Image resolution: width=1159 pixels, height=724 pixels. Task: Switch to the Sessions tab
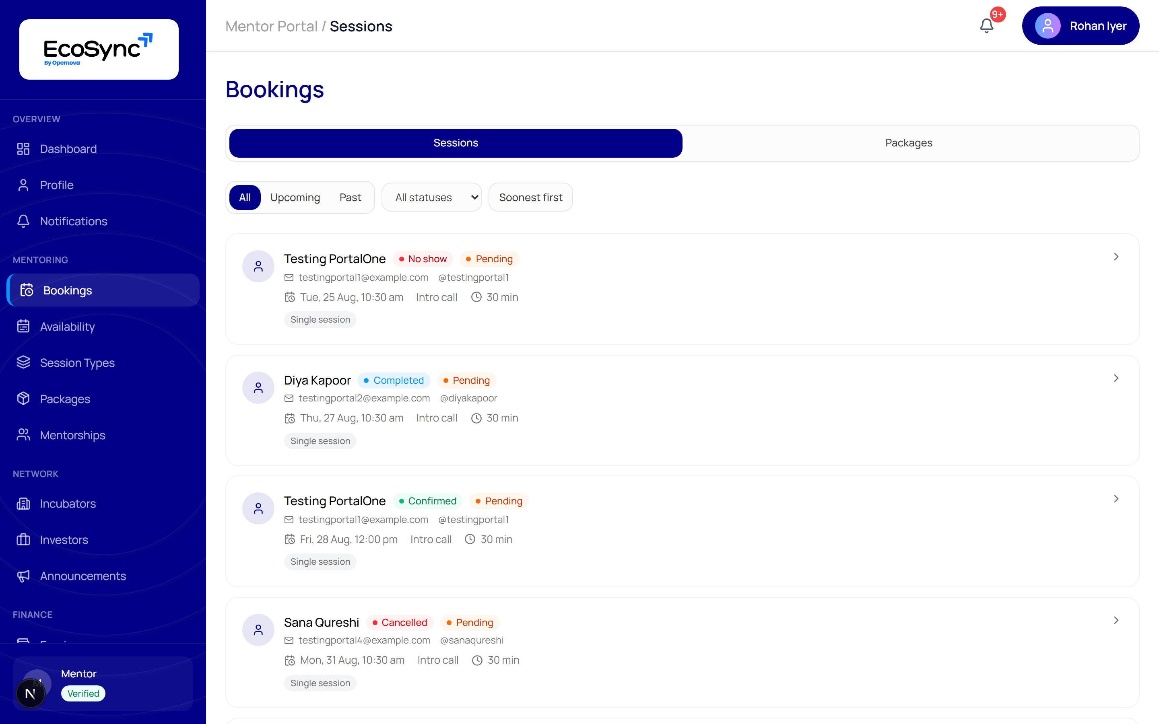pos(456,143)
